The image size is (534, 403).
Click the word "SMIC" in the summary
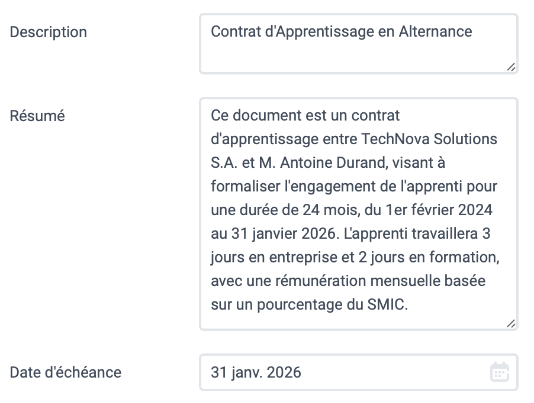tap(385, 304)
